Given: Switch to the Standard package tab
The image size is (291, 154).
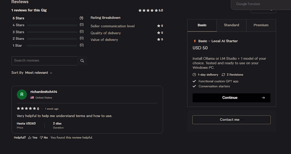Looking at the screenshot, I should tap(231, 25).
